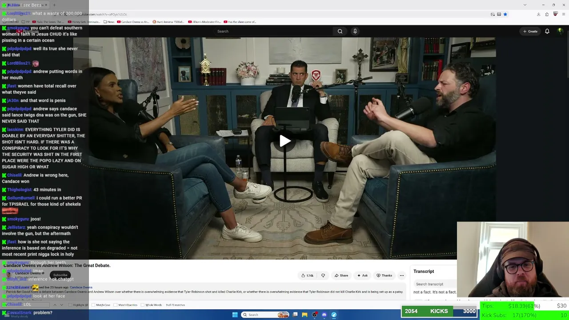Open the Windows Start menu
Viewport: 569px width, 320px height.
[x=235, y=315]
